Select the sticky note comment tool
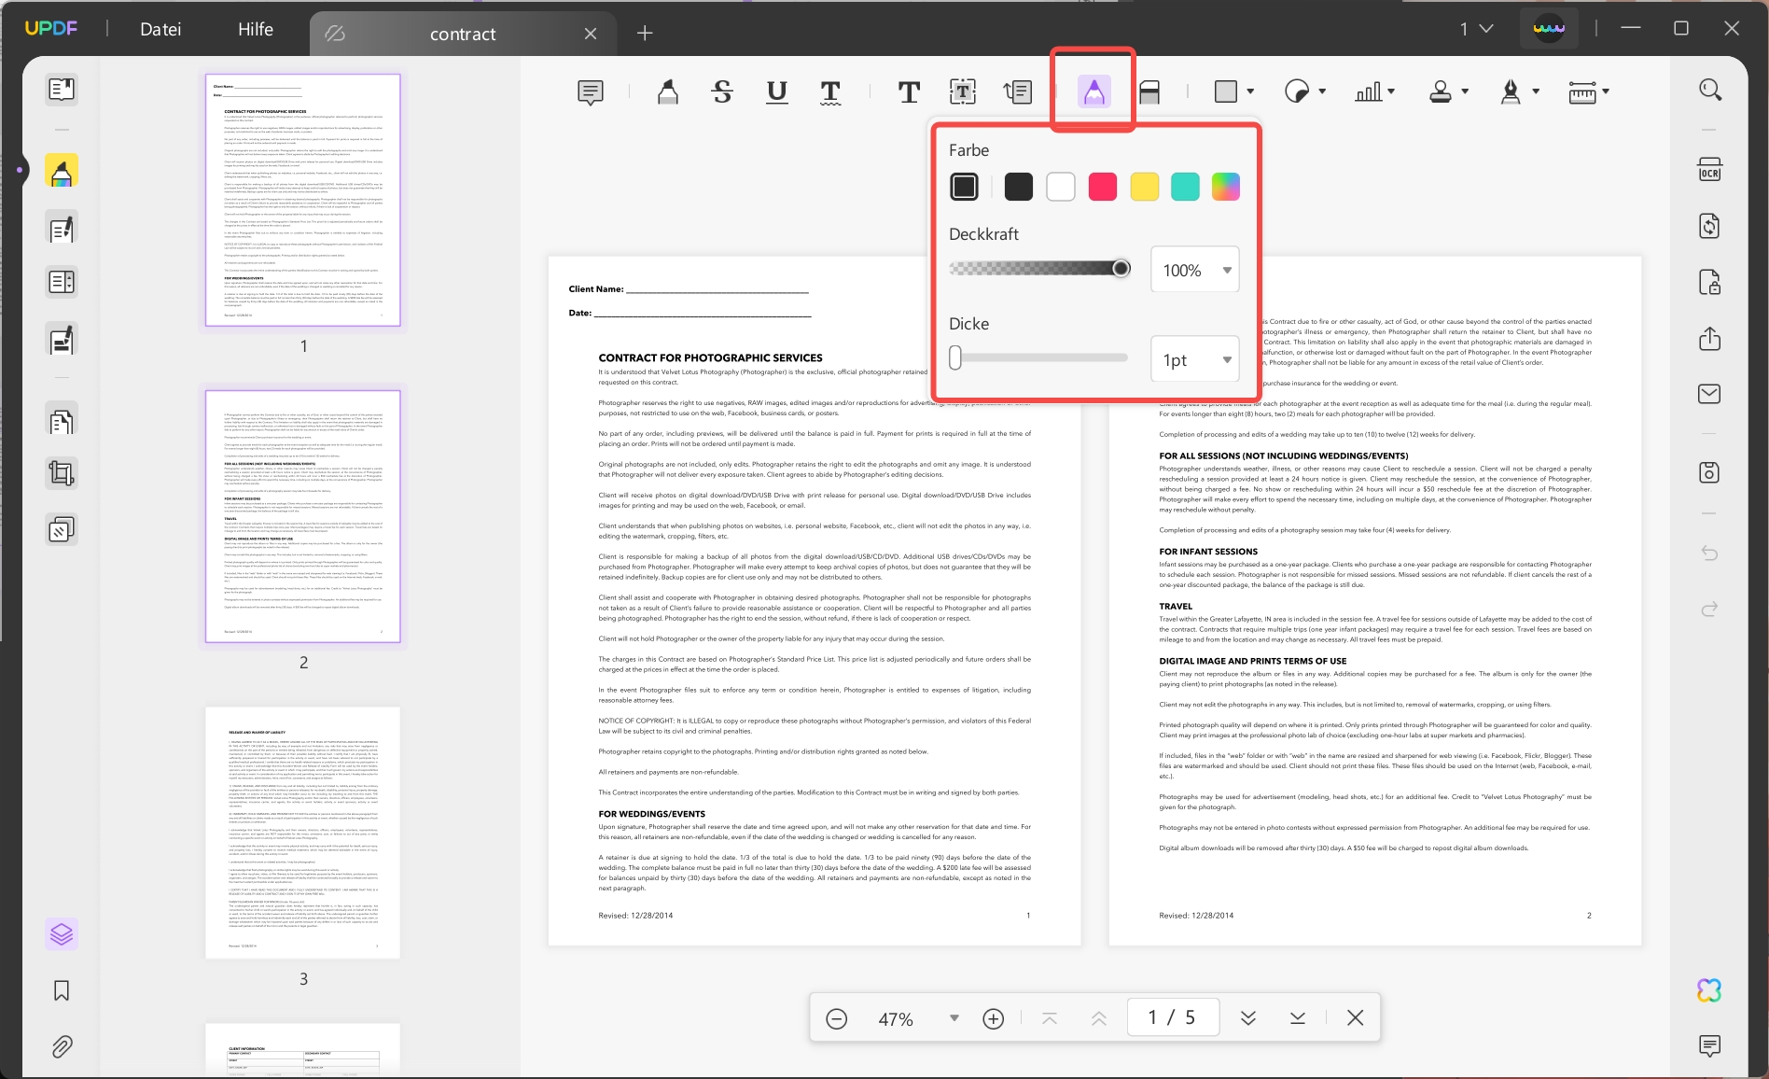 pyautogui.click(x=591, y=91)
